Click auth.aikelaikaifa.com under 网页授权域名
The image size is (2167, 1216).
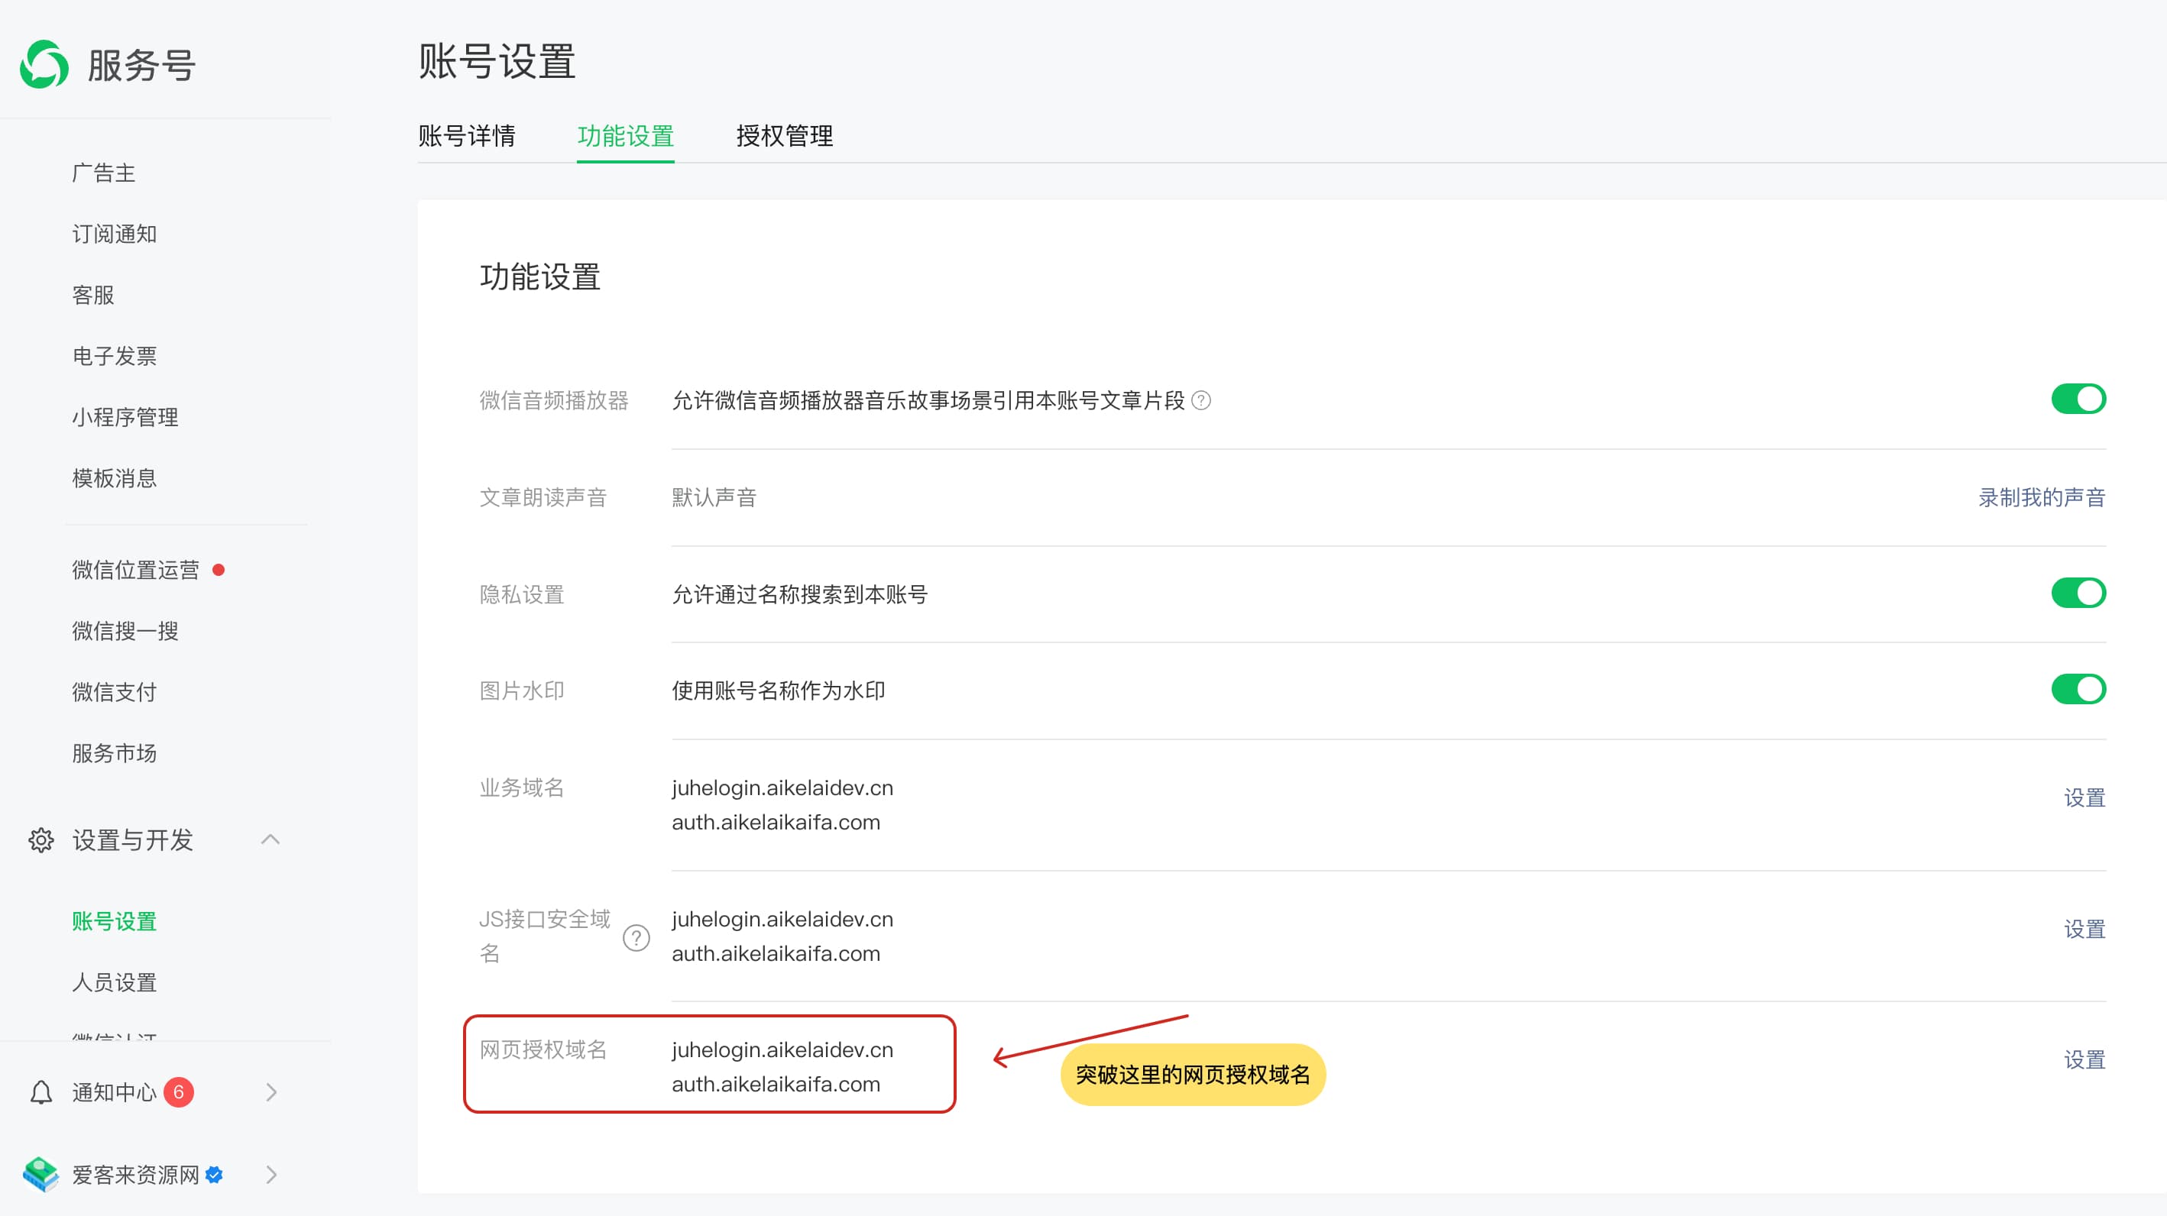pos(776,1084)
